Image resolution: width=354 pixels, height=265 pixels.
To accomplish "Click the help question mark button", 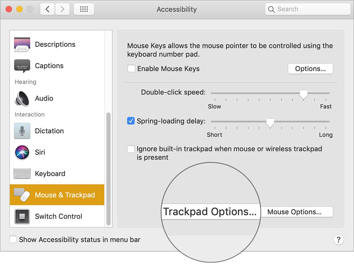I will pos(338,240).
